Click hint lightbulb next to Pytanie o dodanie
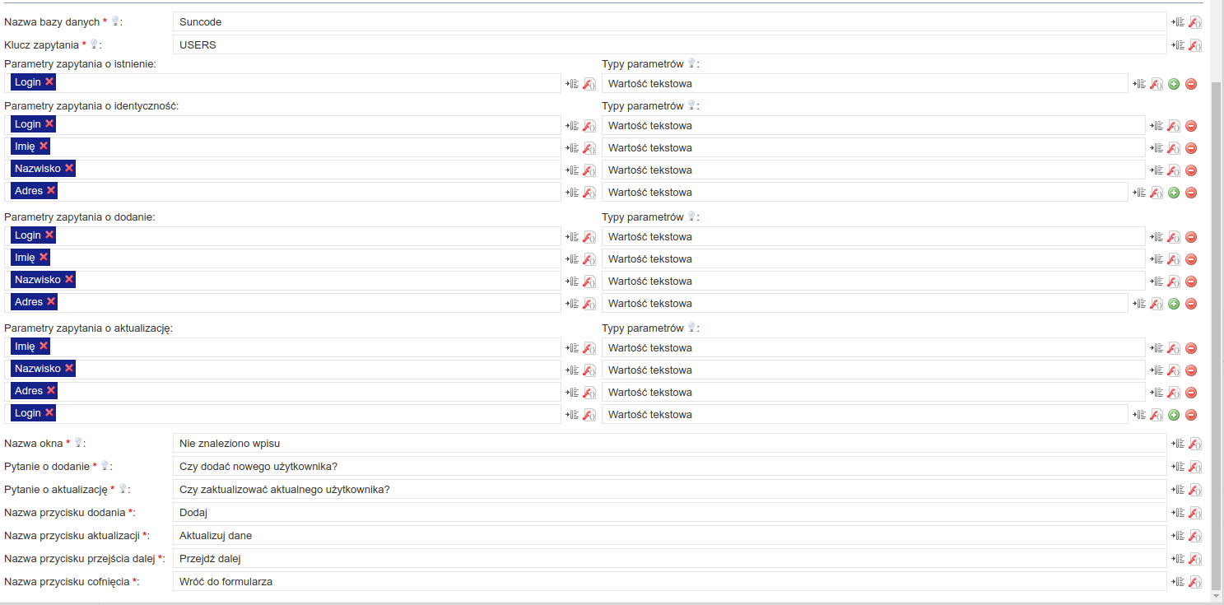The width and height of the screenshot is (1224, 605). (105, 466)
